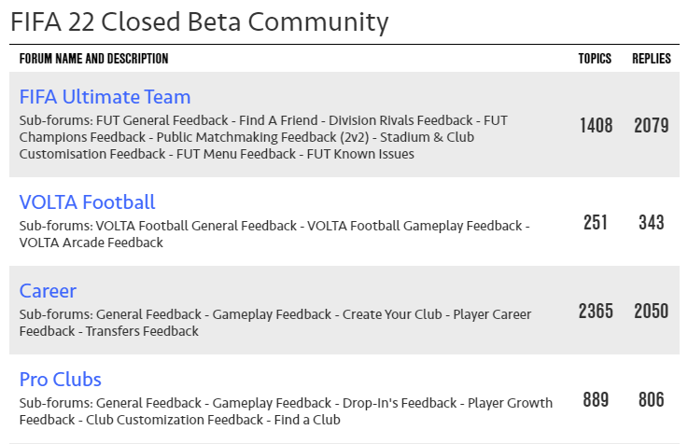Open the Drop-In's Feedback sub-forum
Screen dimensions: 688x444
coord(401,403)
